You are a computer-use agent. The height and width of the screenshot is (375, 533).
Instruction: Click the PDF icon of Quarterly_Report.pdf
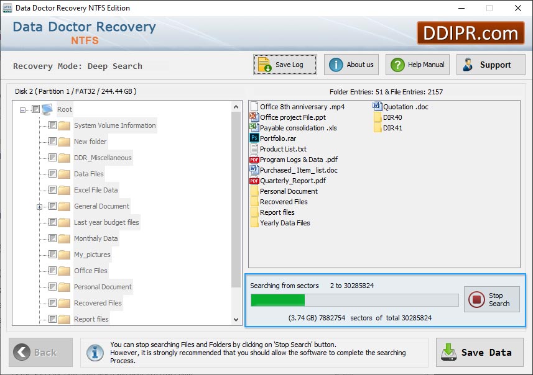pos(254,181)
